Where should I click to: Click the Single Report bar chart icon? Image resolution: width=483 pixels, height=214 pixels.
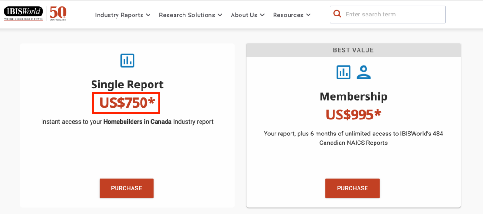(x=127, y=61)
